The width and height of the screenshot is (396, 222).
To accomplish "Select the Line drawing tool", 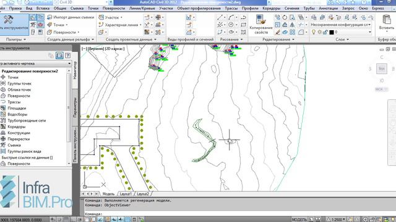I will (220, 17).
